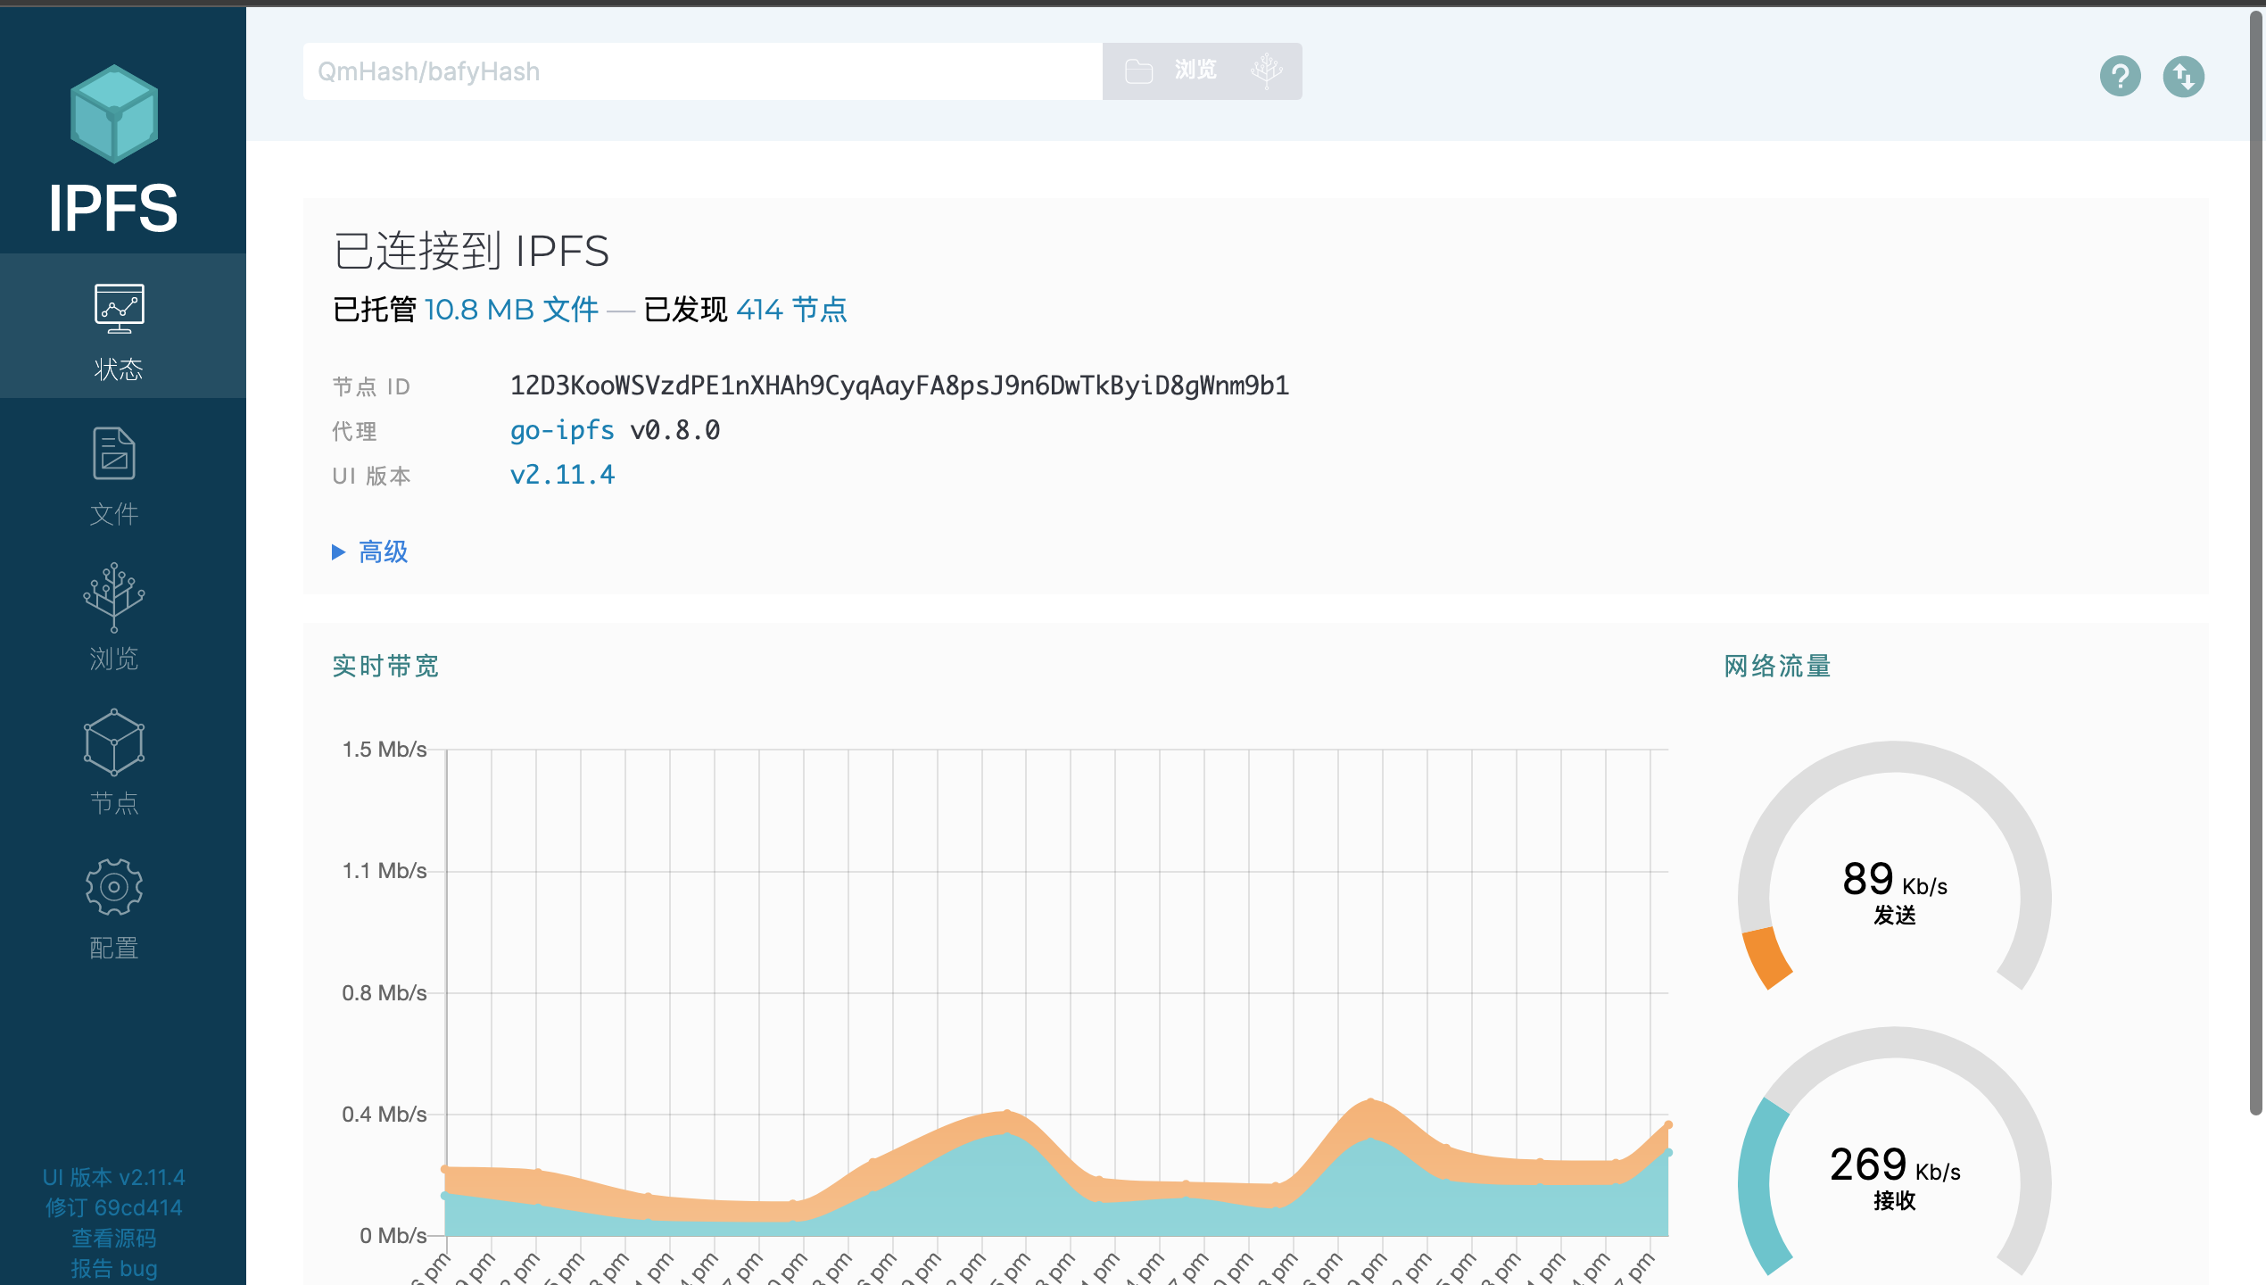This screenshot has width=2266, height=1285.
Task: Open the 节点 peers cube icon
Action: coord(114,742)
